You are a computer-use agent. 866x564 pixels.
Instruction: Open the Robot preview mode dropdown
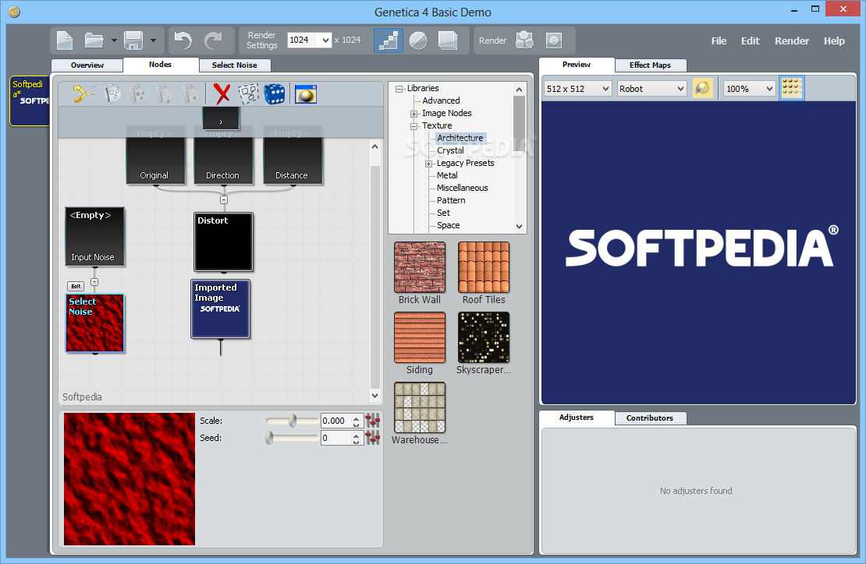coord(680,89)
